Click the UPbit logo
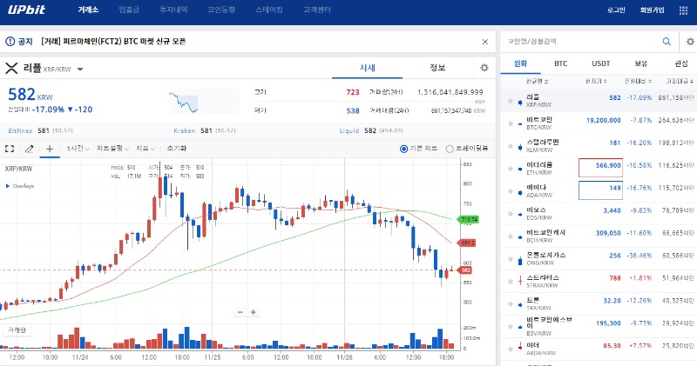The height and width of the screenshot is (366, 697). (27, 10)
